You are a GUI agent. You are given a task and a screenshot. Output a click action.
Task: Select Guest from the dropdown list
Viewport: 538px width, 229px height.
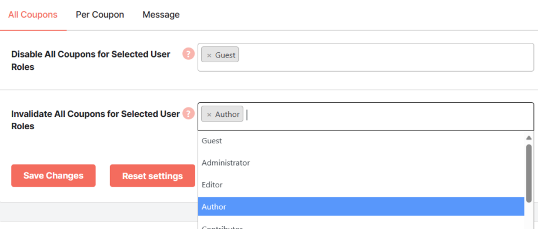coord(361,141)
